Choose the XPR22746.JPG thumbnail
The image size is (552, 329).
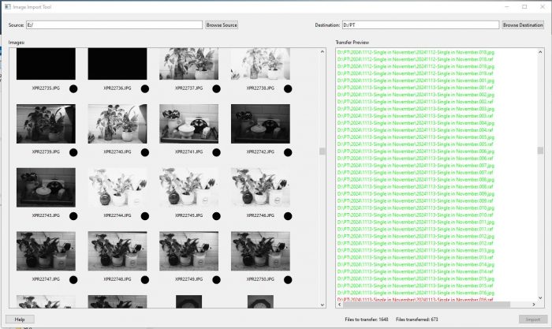point(260,188)
